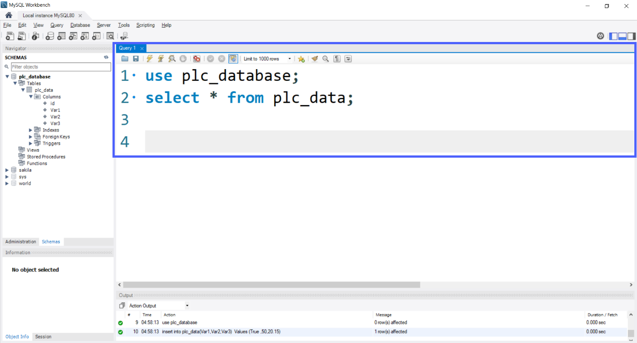Collapse the plc_data table node
Viewport: 637px width, 343px height.
click(23, 90)
